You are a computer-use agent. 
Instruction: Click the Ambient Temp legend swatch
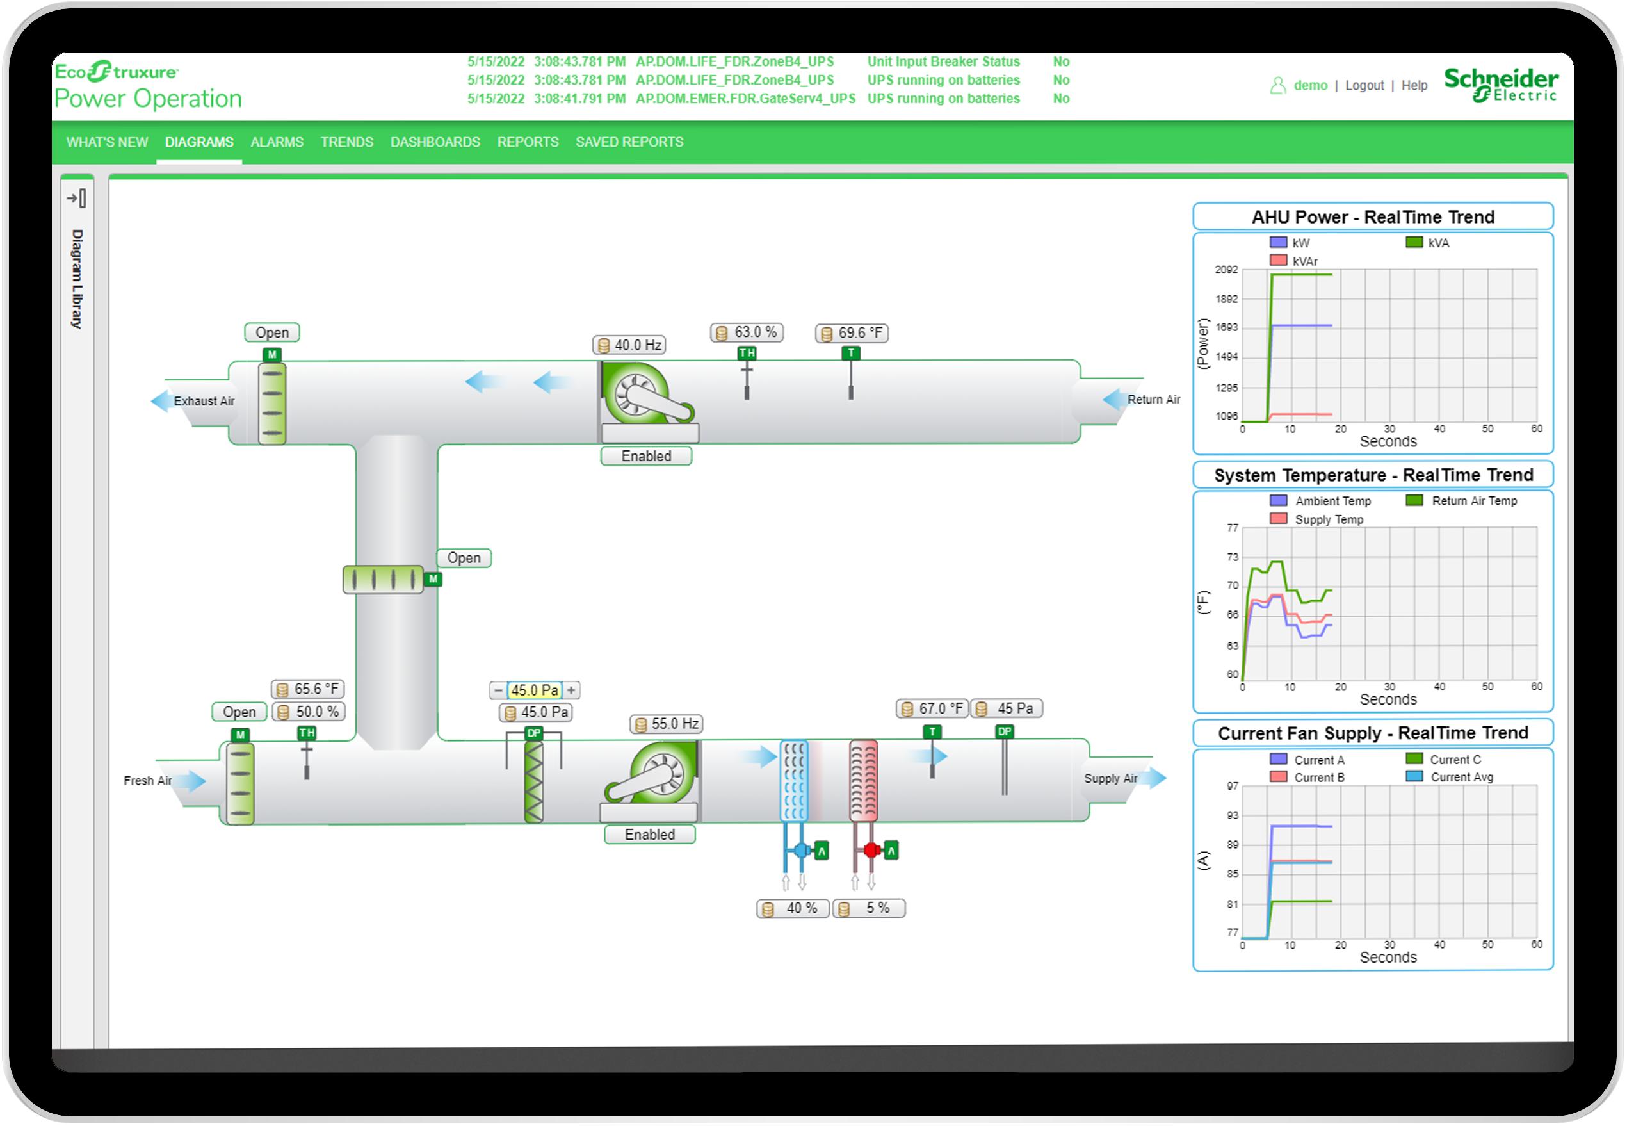click(1279, 501)
